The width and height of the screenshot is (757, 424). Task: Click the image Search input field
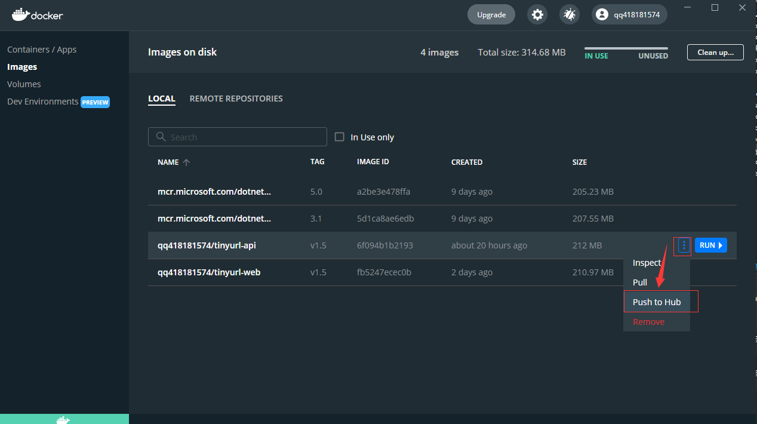pos(238,137)
